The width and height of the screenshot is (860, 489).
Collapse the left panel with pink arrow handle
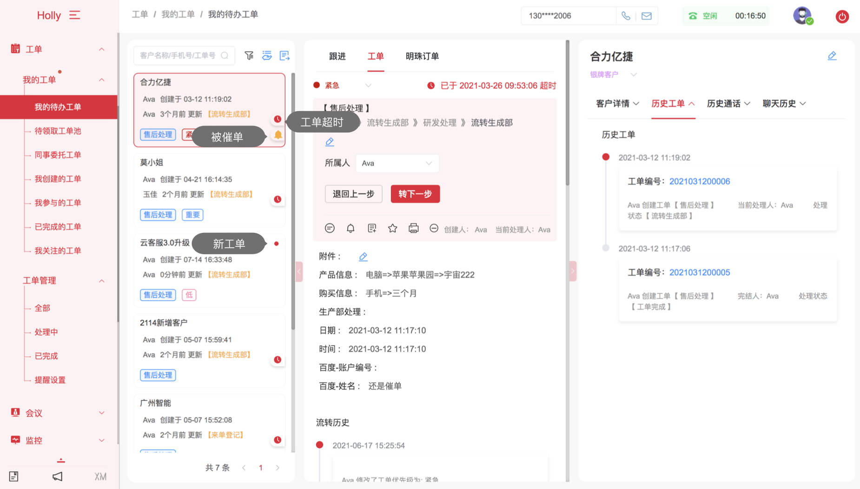[299, 271]
